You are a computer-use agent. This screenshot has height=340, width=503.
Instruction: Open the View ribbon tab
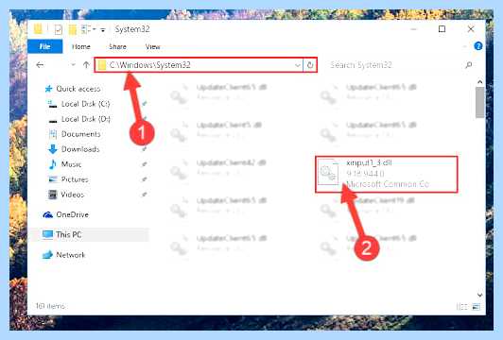153,47
